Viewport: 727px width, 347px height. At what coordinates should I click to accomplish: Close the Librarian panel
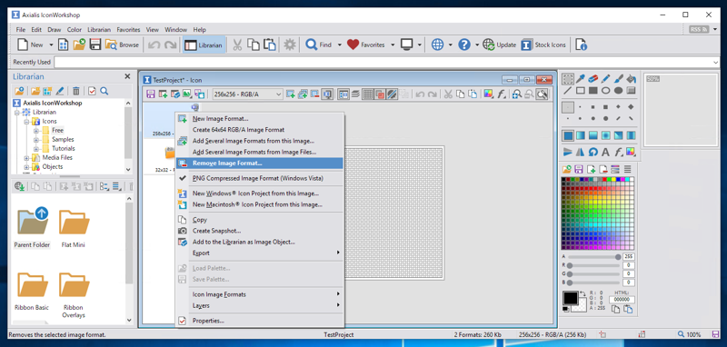(x=127, y=77)
